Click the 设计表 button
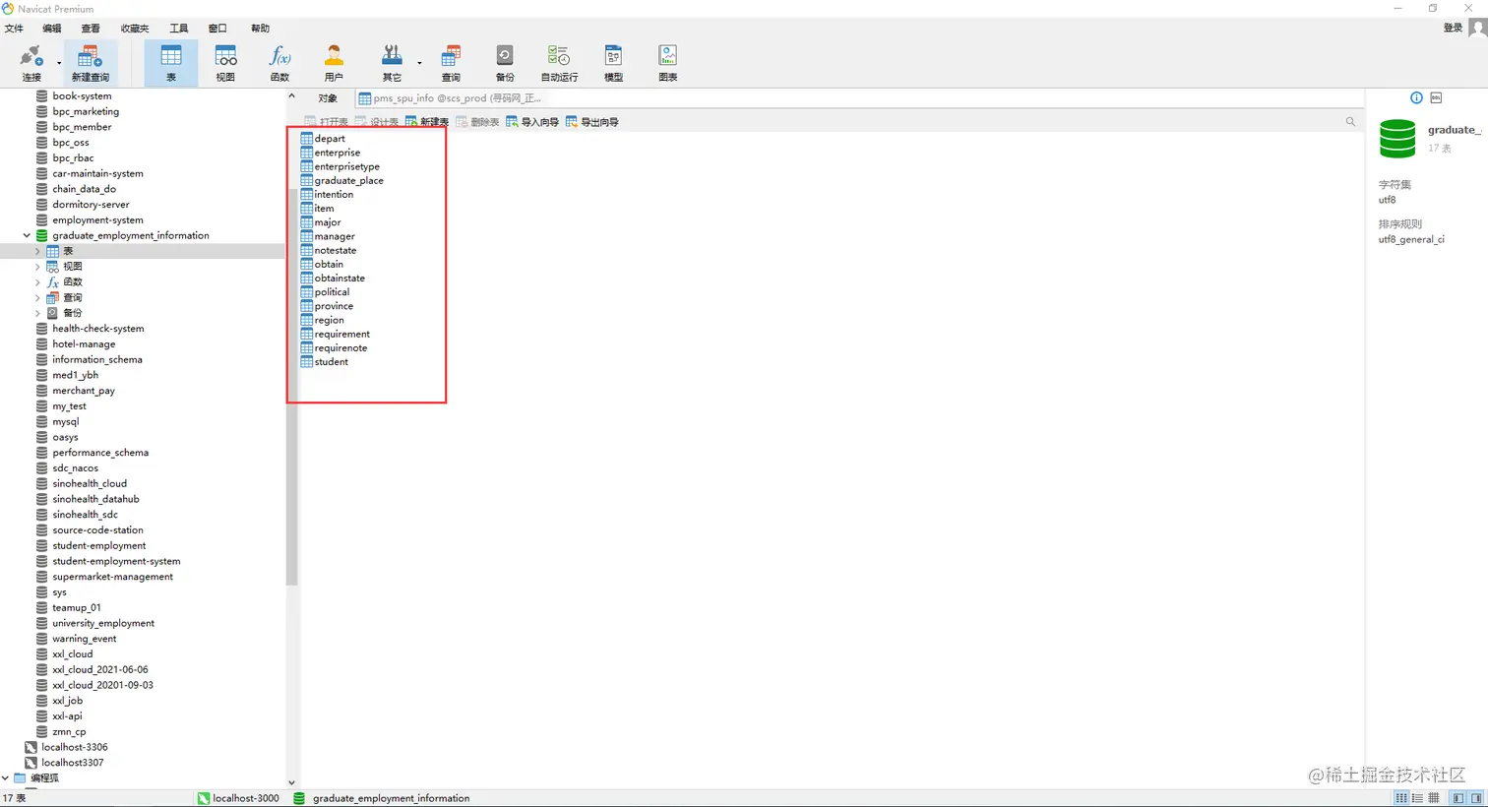This screenshot has height=807, width=1488. click(x=377, y=122)
